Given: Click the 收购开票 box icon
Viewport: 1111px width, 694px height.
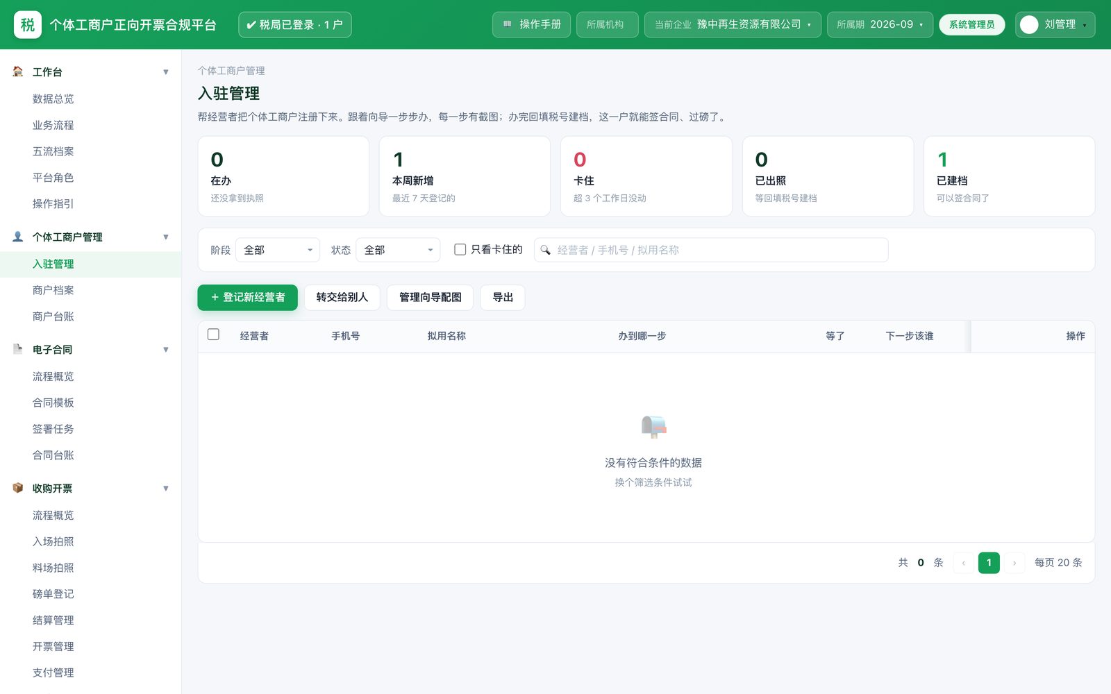Looking at the screenshot, I should (18, 488).
